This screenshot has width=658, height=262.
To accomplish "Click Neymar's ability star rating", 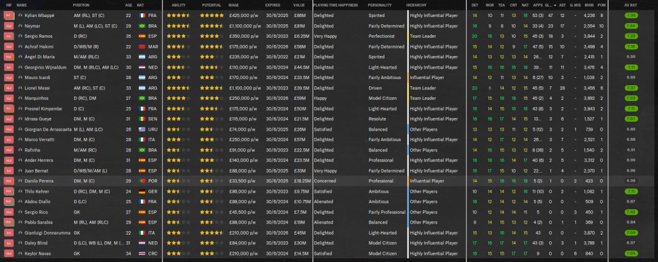I will 178,26.
